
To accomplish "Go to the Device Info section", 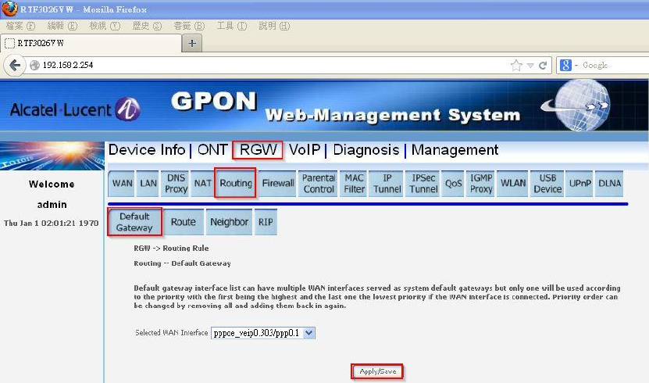I will 147,150.
